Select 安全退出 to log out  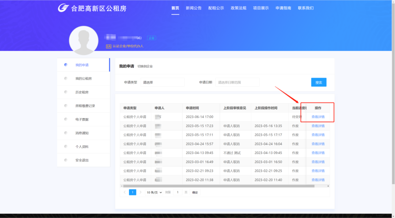click(82, 160)
